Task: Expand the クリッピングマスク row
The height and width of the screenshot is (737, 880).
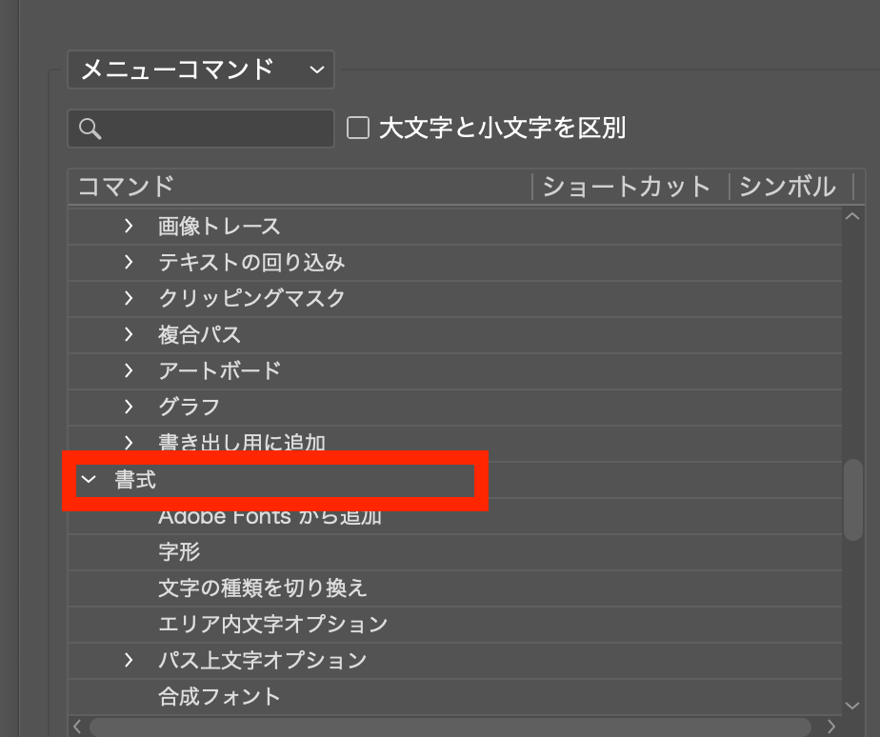Action: (129, 298)
